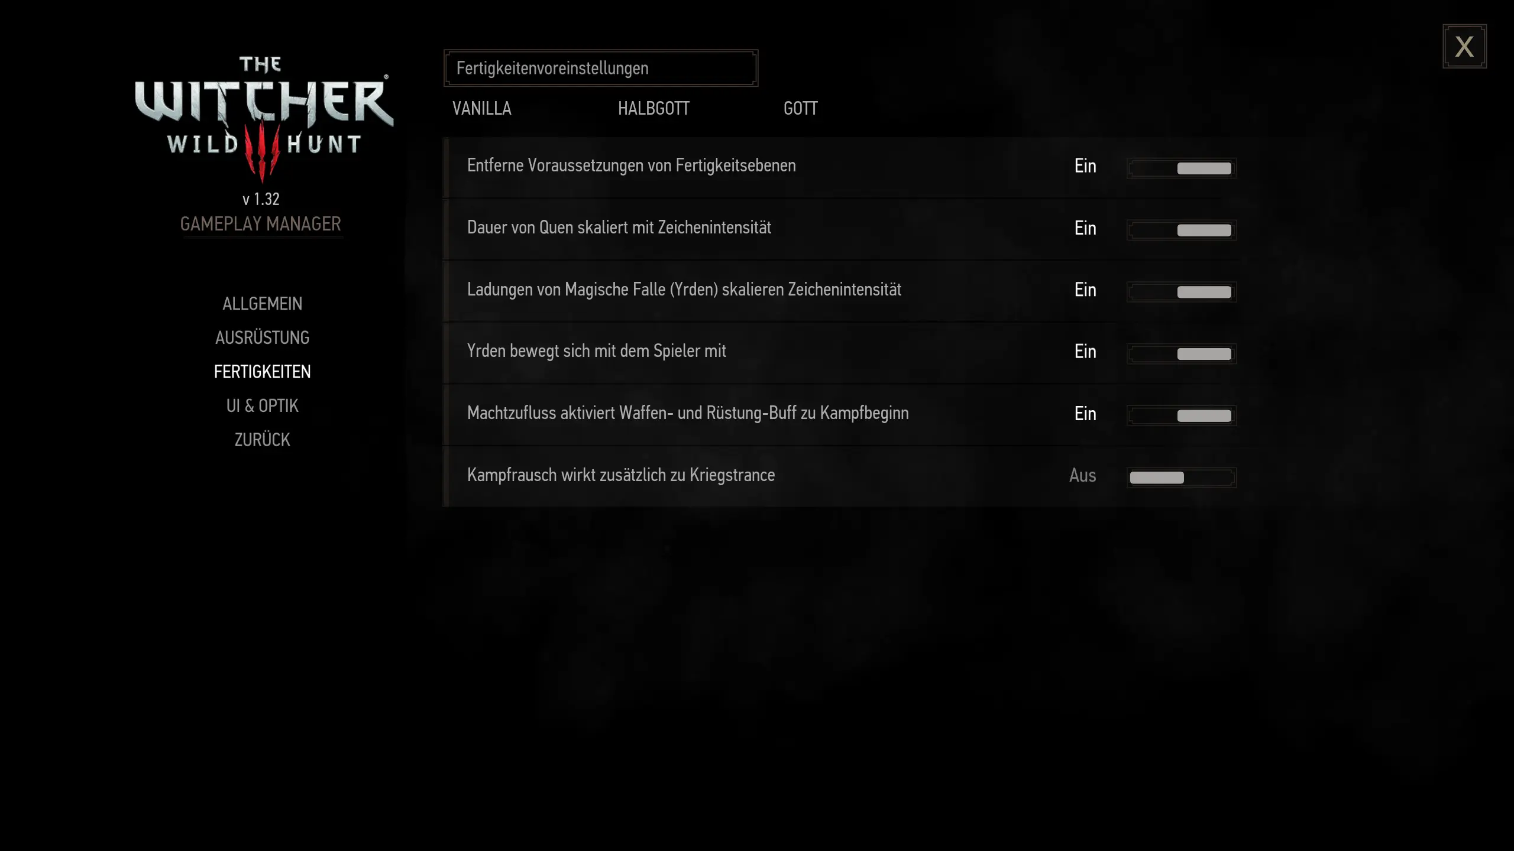Click the ALLGEMEIN menu item

coord(262,303)
